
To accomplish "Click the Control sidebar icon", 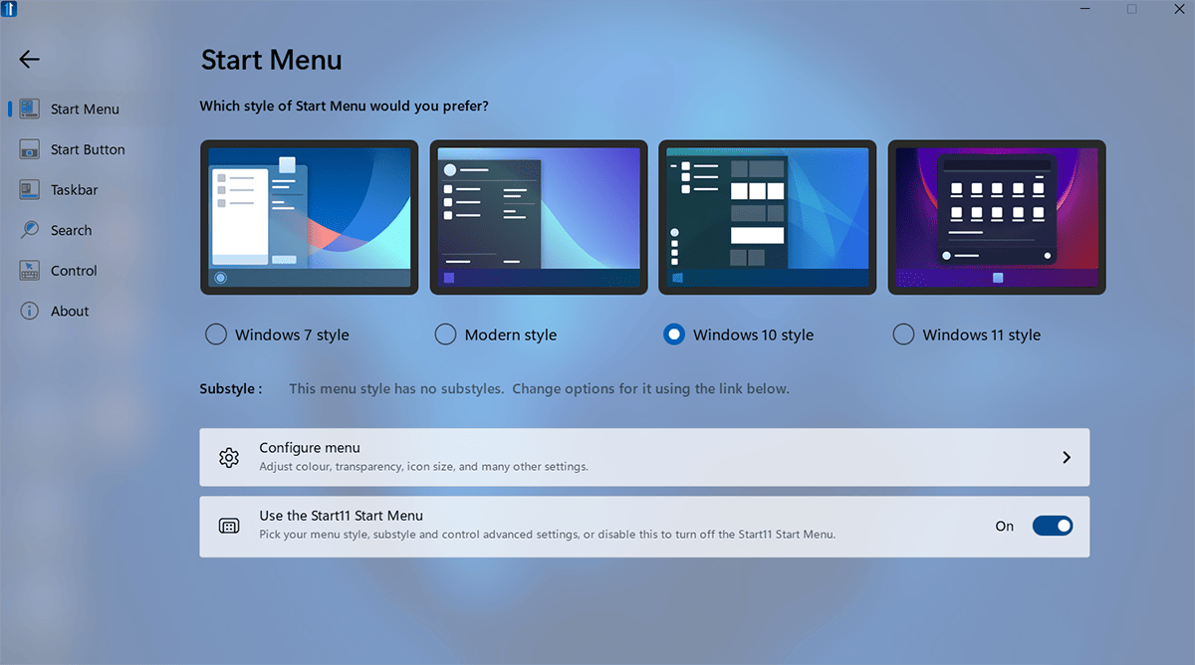I will (x=30, y=271).
